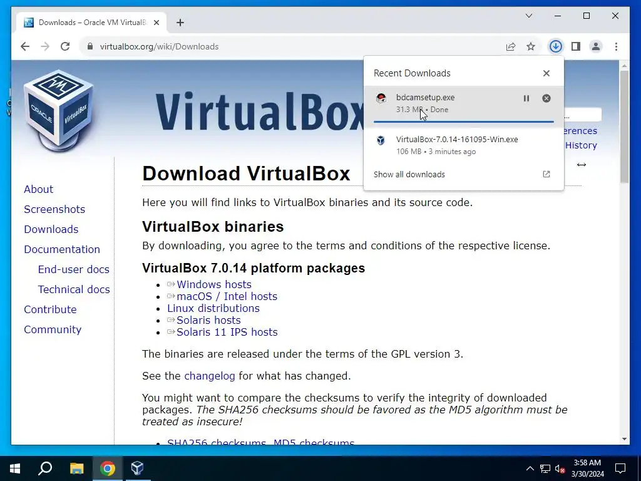Click the scrollbar up arrow
This screenshot has height=481, width=641.
pos(624,65)
